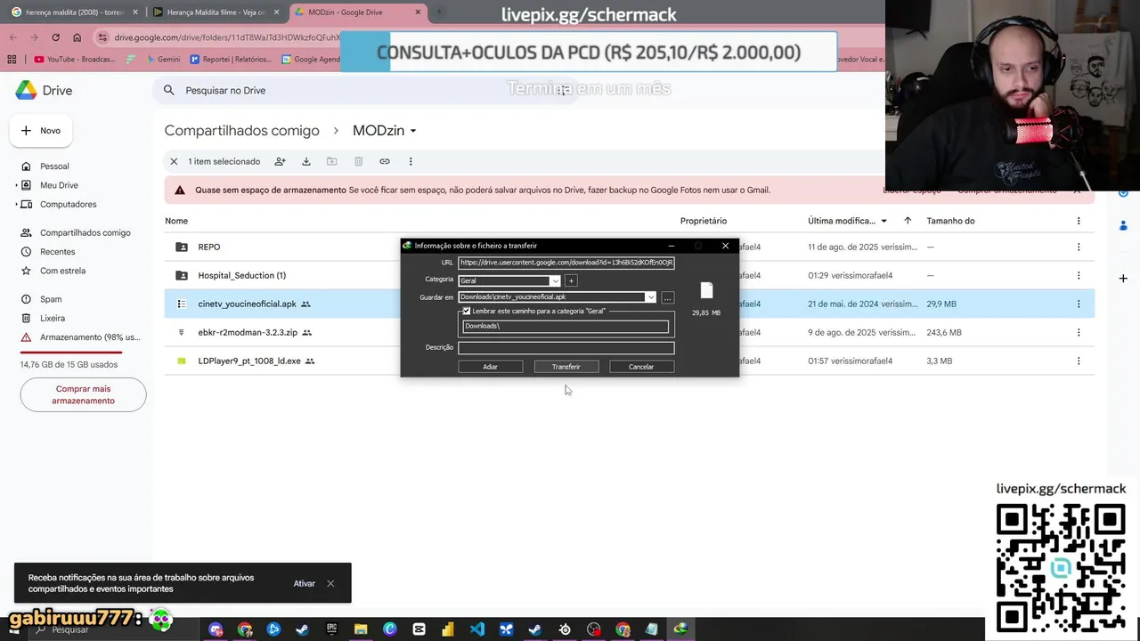Switch to herença maldita (2008) tab
This screenshot has width=1140, height=641.
click(x=74, y=12)
